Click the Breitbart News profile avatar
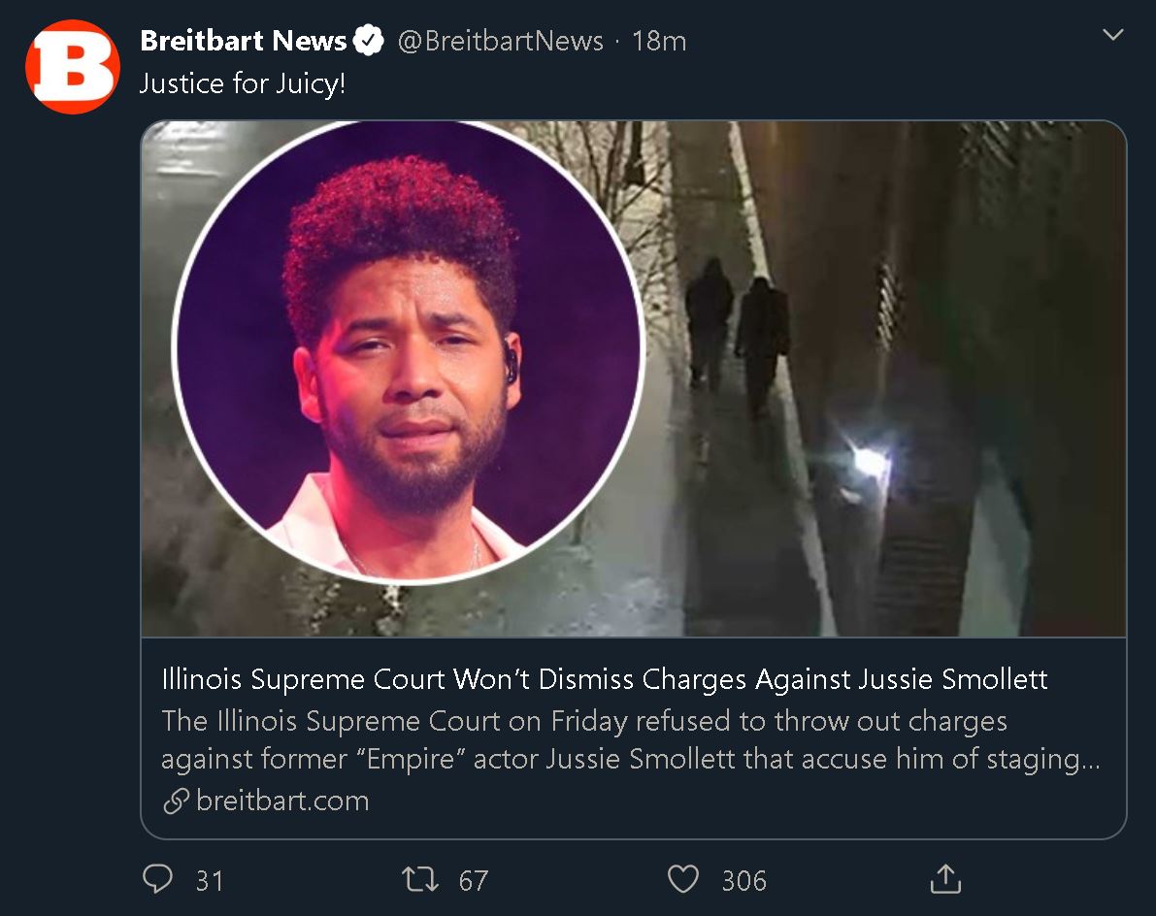1156x916 pixels. [72, 67]
